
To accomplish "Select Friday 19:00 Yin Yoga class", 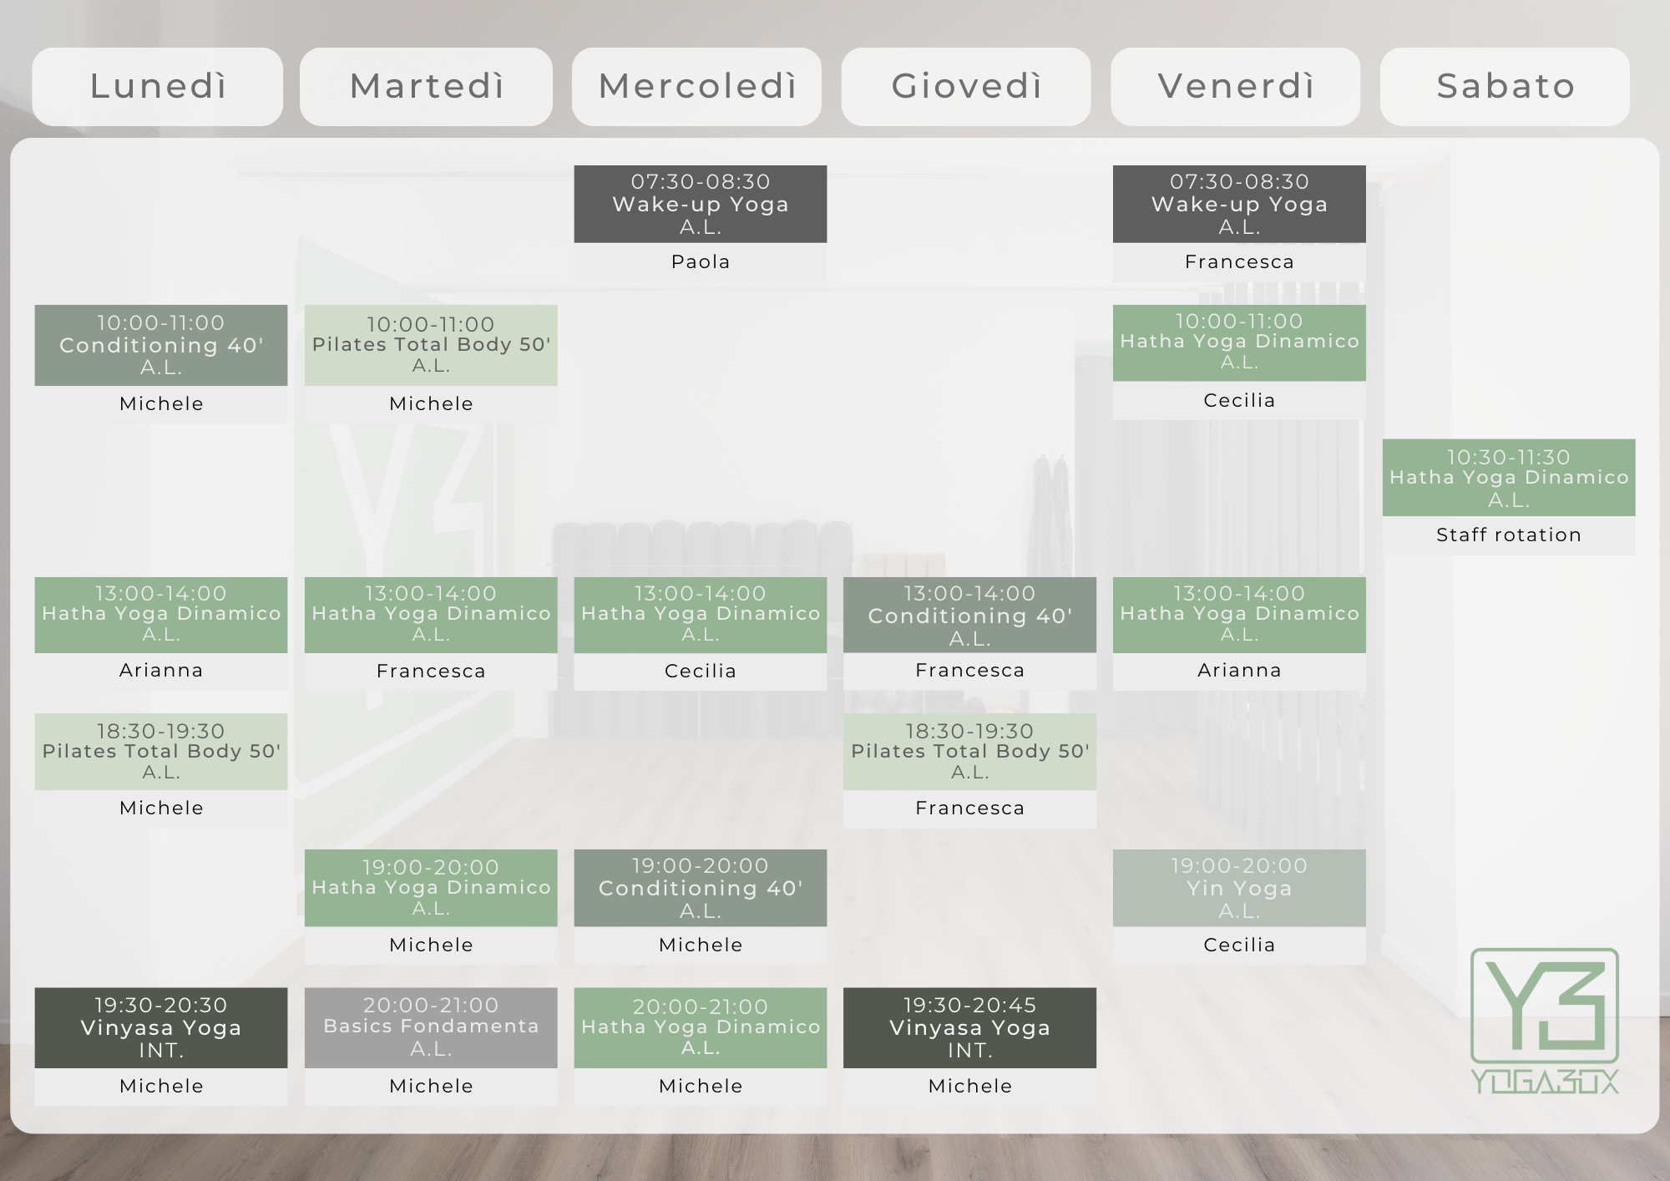I will (1239, 888).
